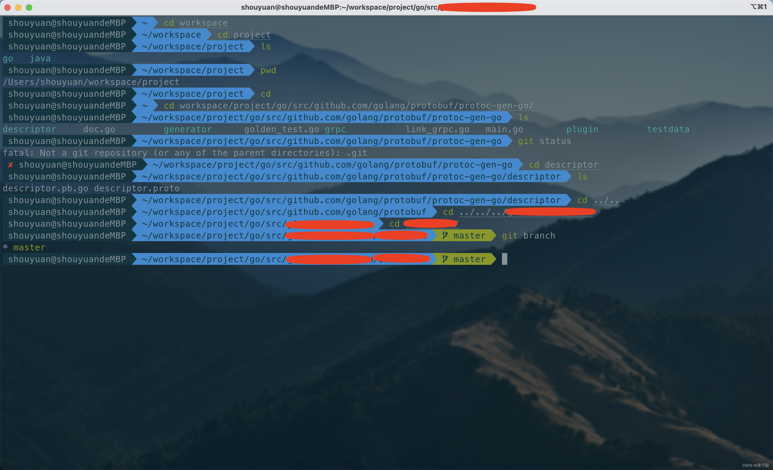Click the git status command text
This screenshot has height=470, width=773.
[x=544, y=141]
